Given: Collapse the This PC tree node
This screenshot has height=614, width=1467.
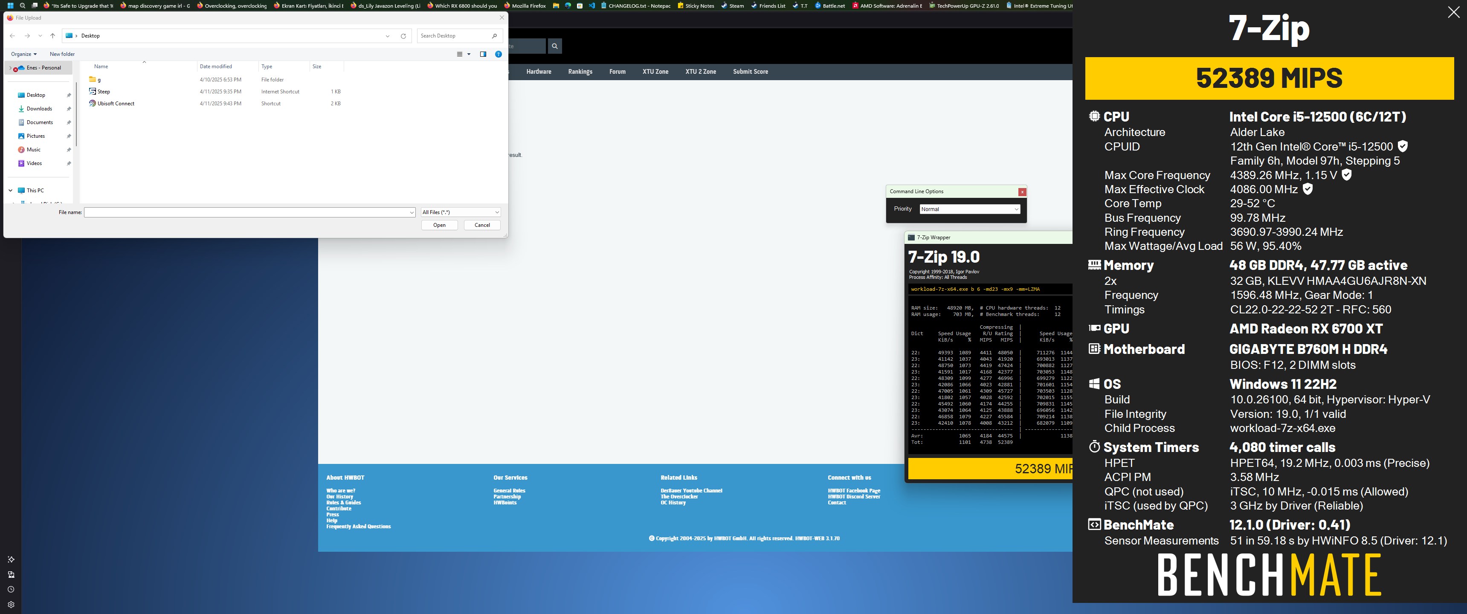Looking at the screenshot, I should pyautogui.click(x=11, y=191).
